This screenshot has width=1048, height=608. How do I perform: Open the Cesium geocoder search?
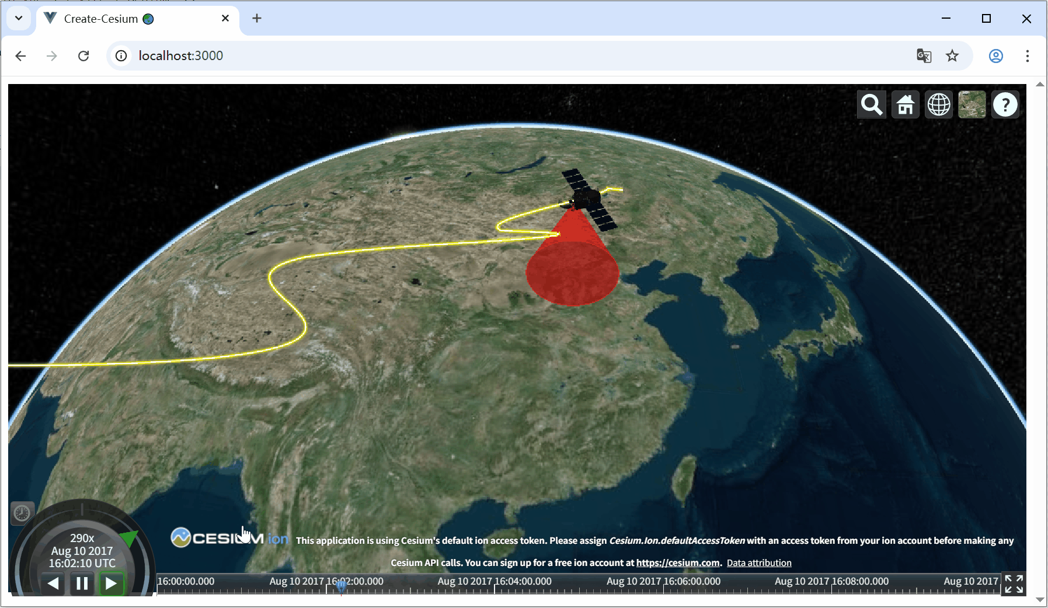[x=871, y=105]
